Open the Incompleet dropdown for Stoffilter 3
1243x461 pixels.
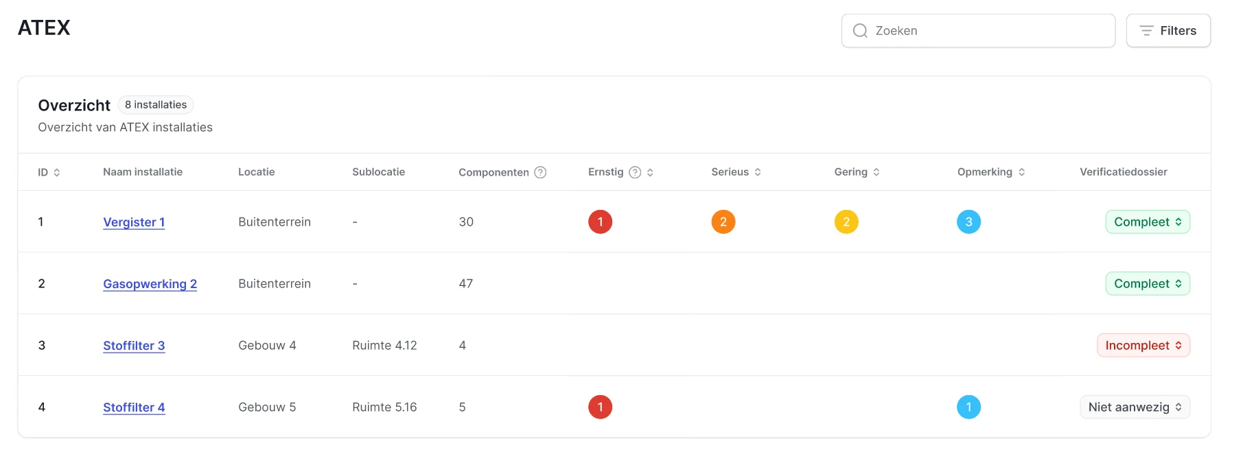[x=1143, y=345]
